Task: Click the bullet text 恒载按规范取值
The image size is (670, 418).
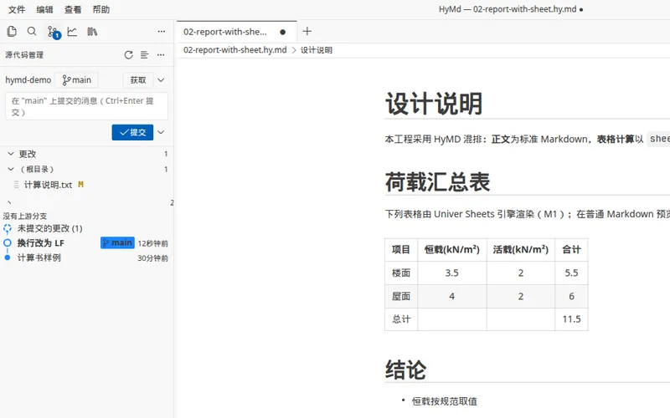Action: 445,401
